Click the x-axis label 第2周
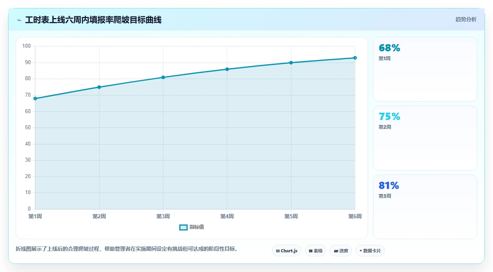The width and height of the screenshot is (493, 272). pyautogui.click(x=99, y=217)
